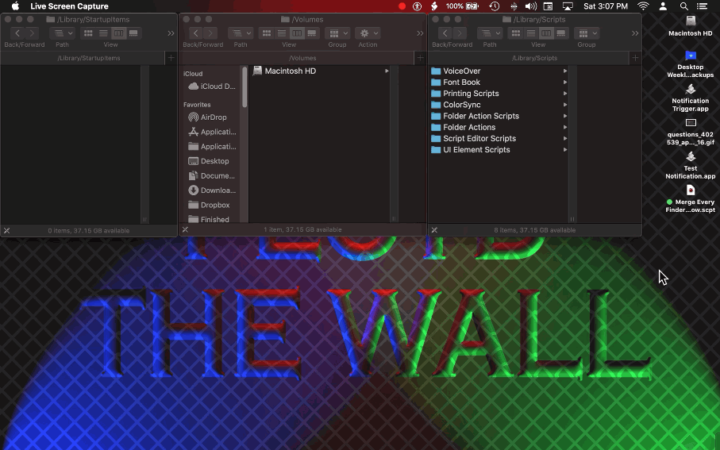Image resolution: width=720 pixels, height=450 pixels.
Task: Expand the Folder Actions folder arrow
Action: (x=564, y=127)
